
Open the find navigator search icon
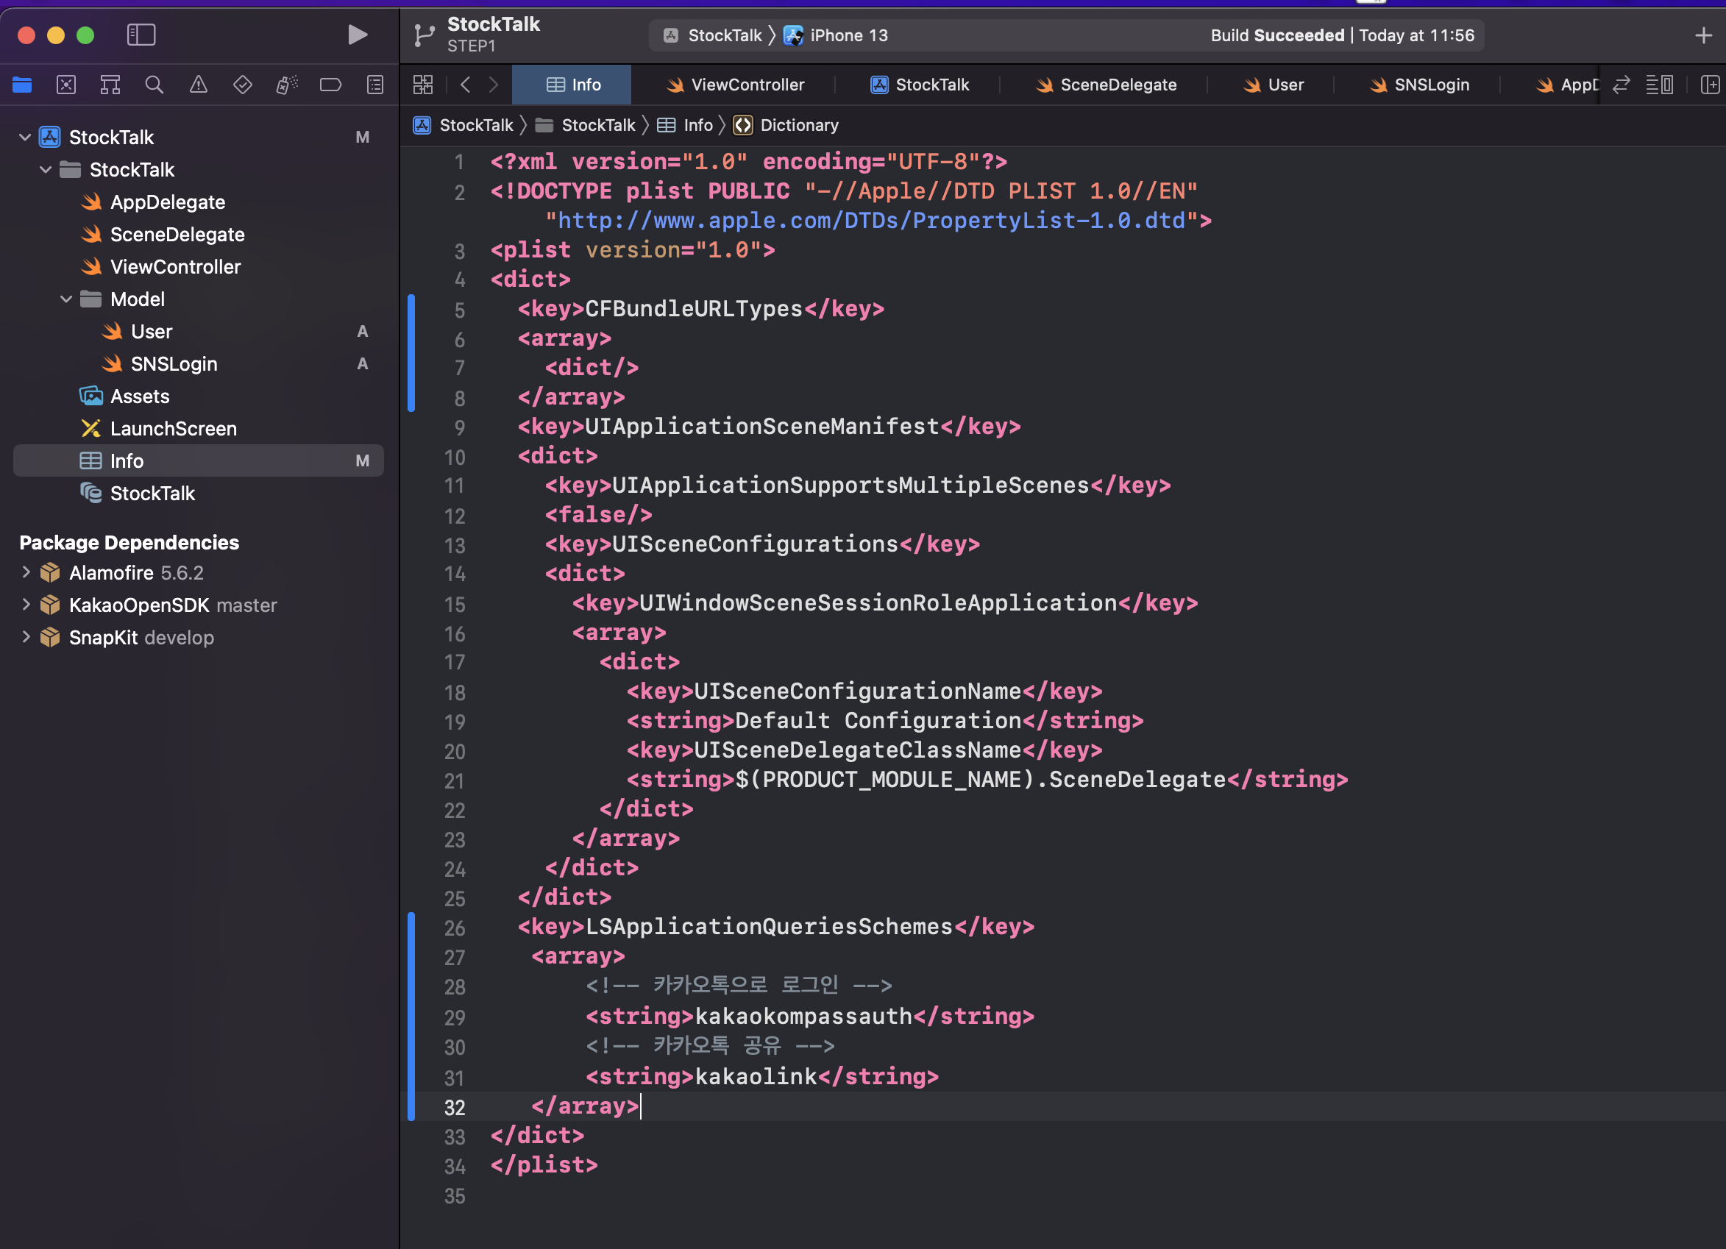(155, 85)
